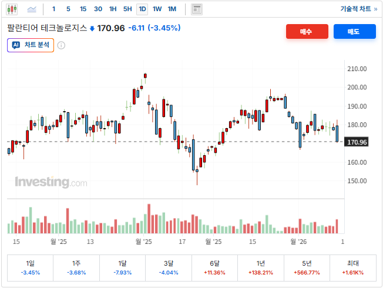The image size is (383, 288).
Task: Open the news panel layout icon
Action: (197, 9)
